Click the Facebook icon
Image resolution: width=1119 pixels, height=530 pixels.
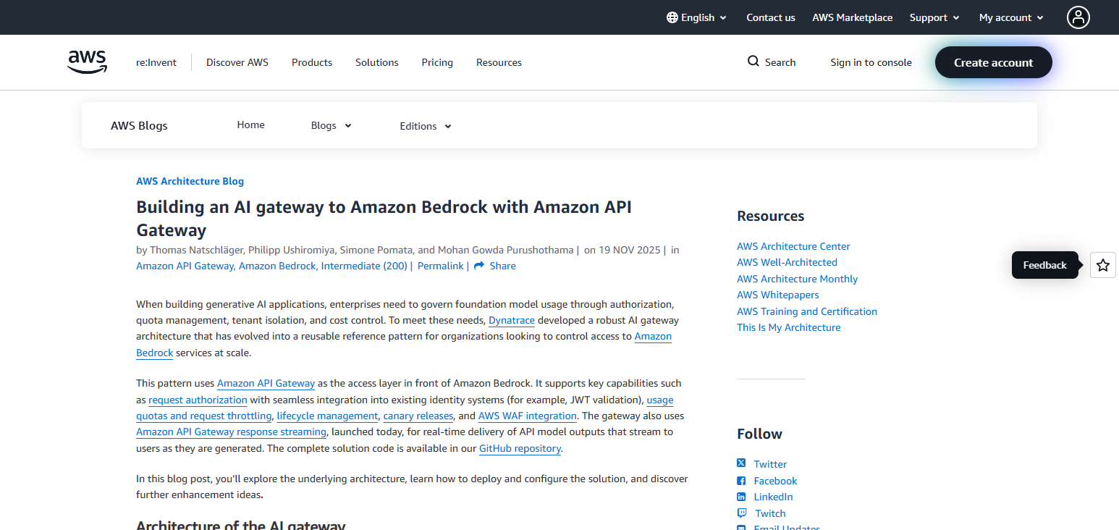[741, 481]
